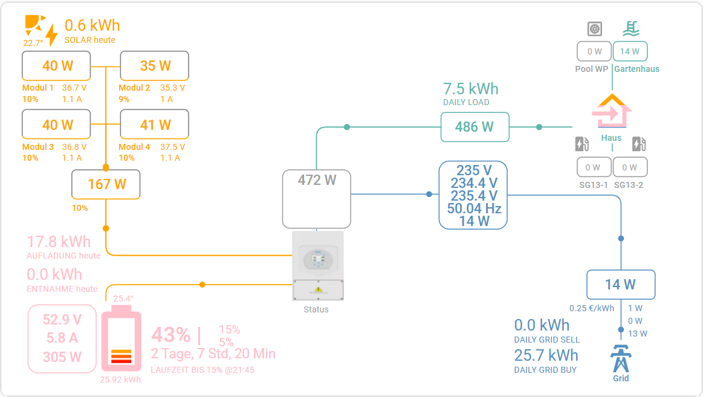
Task: Click the grid voltage and frequency box
Action: (473, 196)
